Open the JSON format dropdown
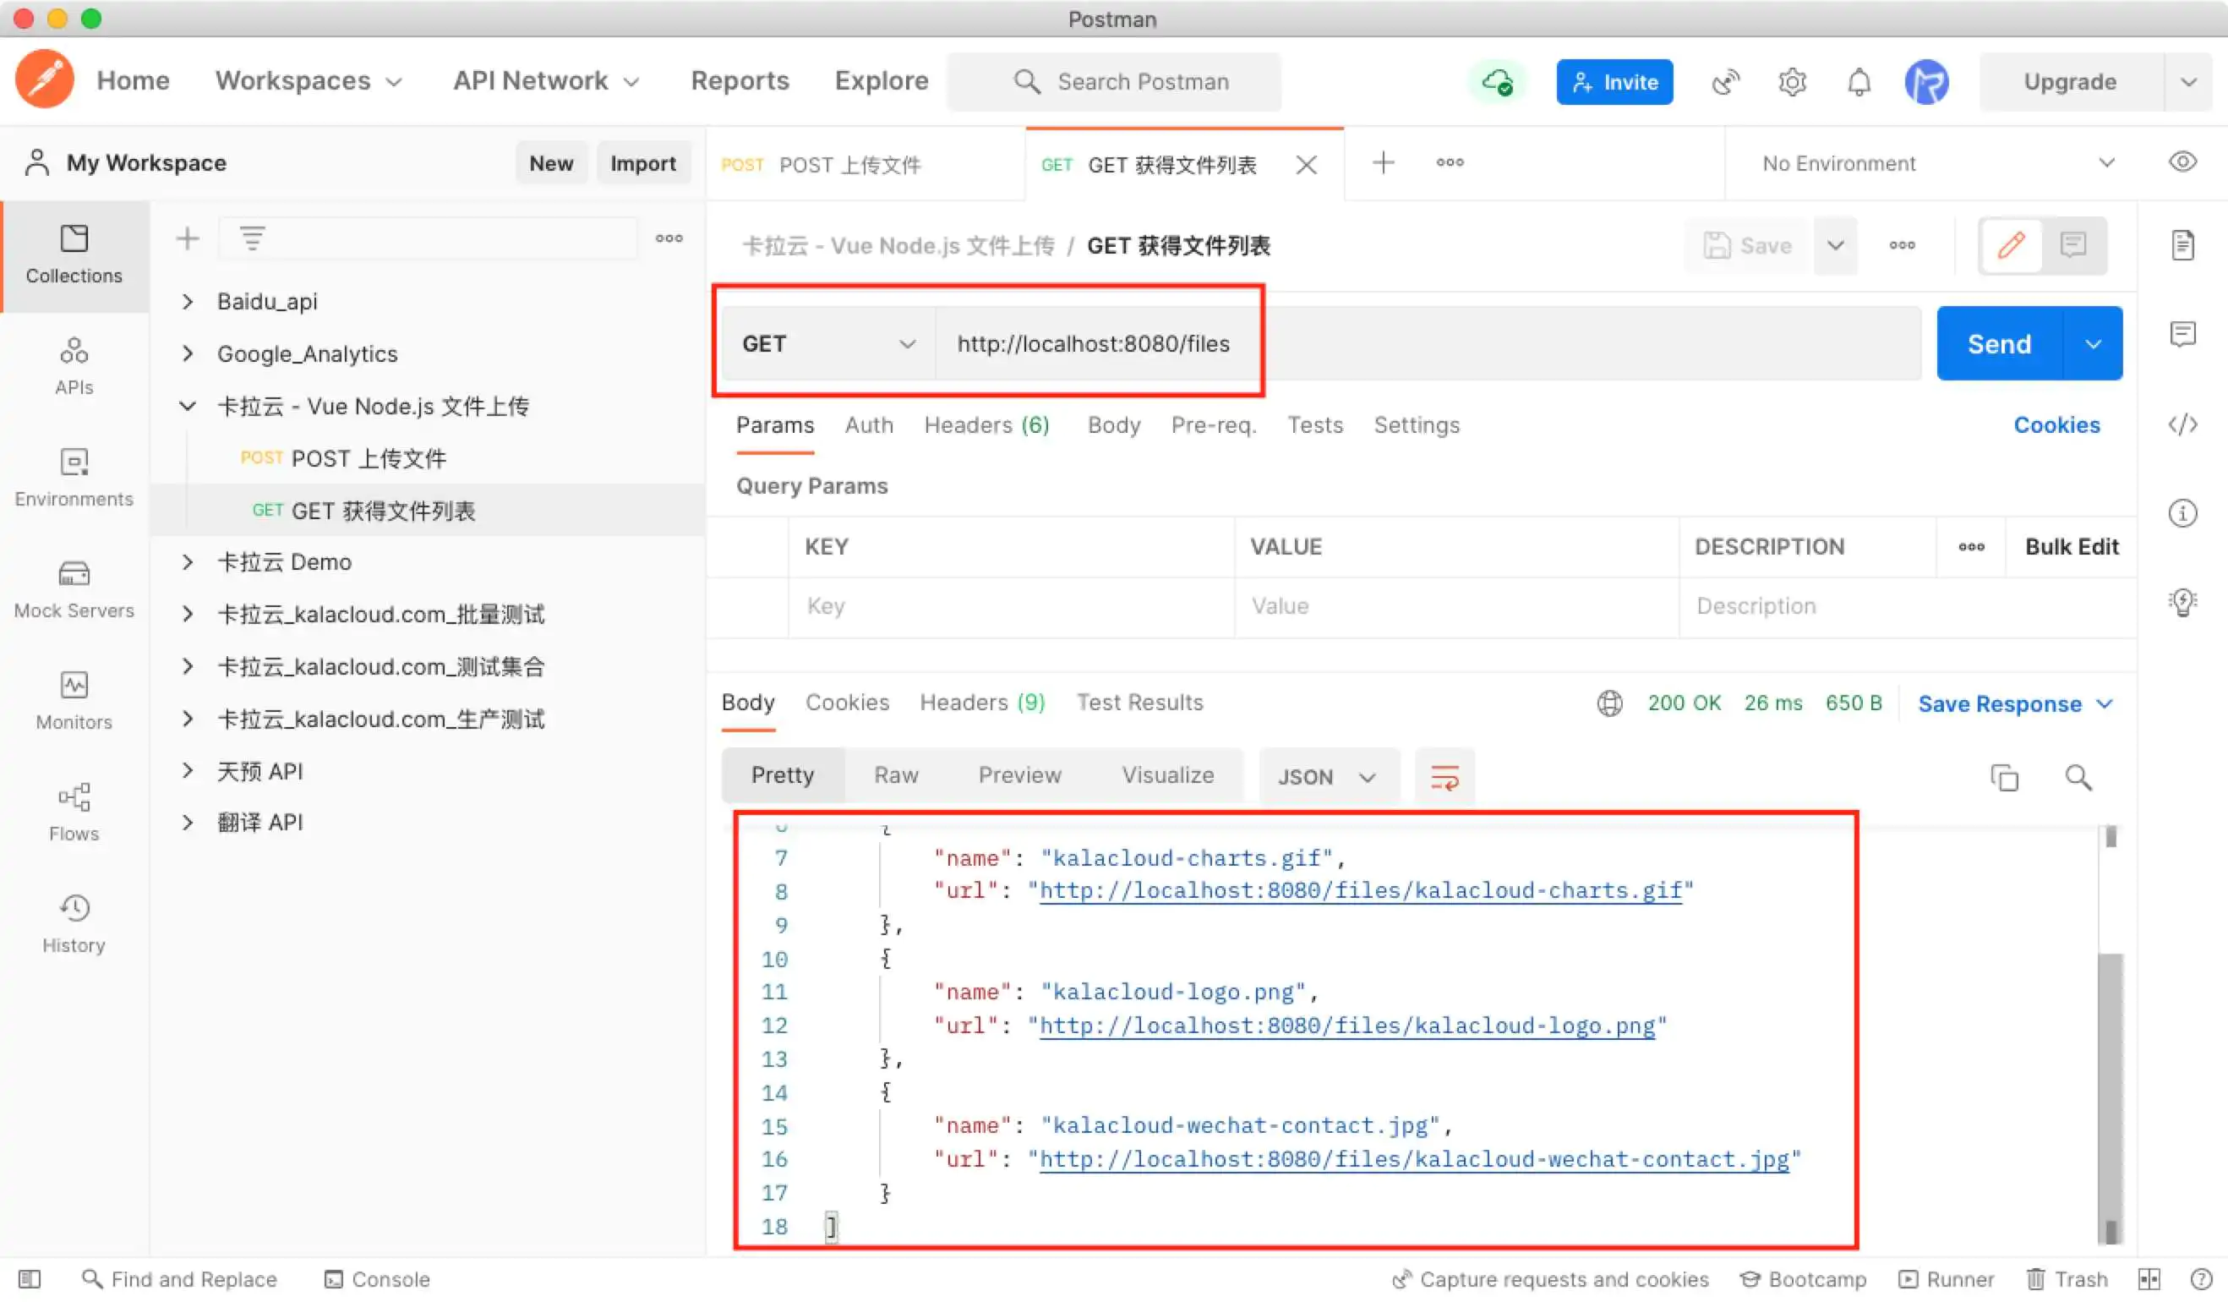Image resolution: width=2228 pixels, height=1302 pixels. pos(1327,778)
